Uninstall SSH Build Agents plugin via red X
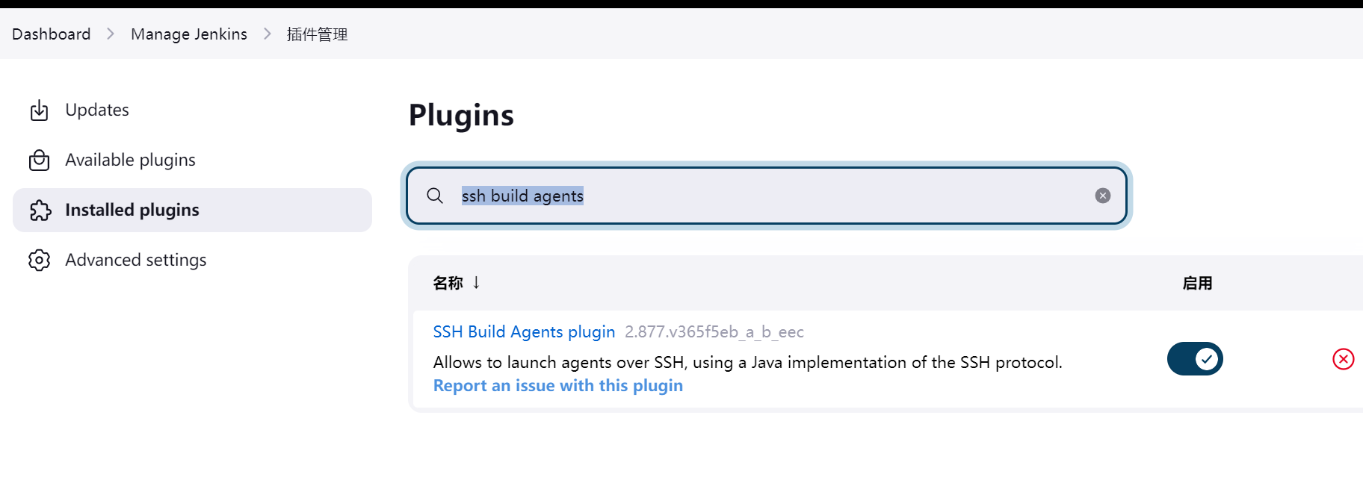This screenshot has height=477, width=1363. 1343,359
